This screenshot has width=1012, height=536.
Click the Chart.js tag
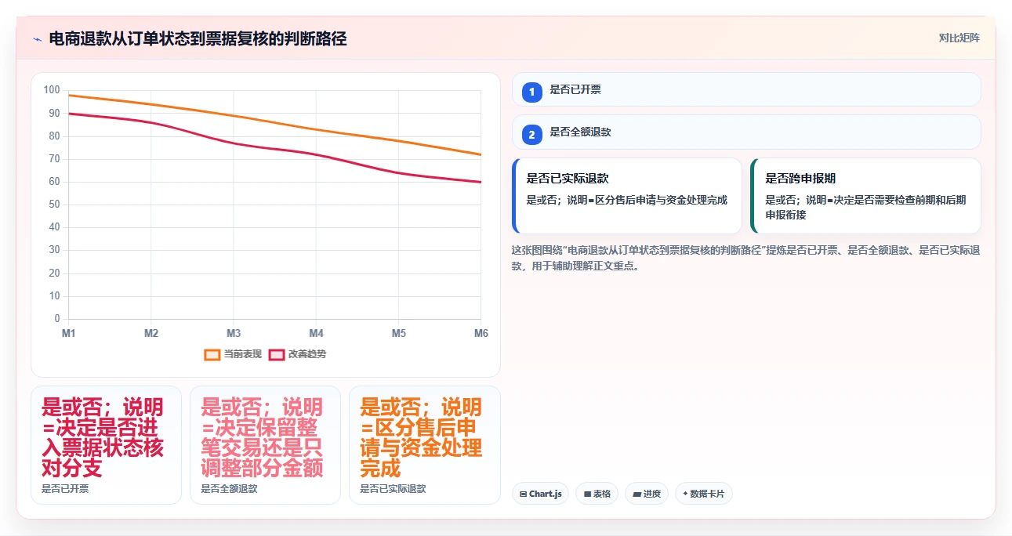(540, 494)
